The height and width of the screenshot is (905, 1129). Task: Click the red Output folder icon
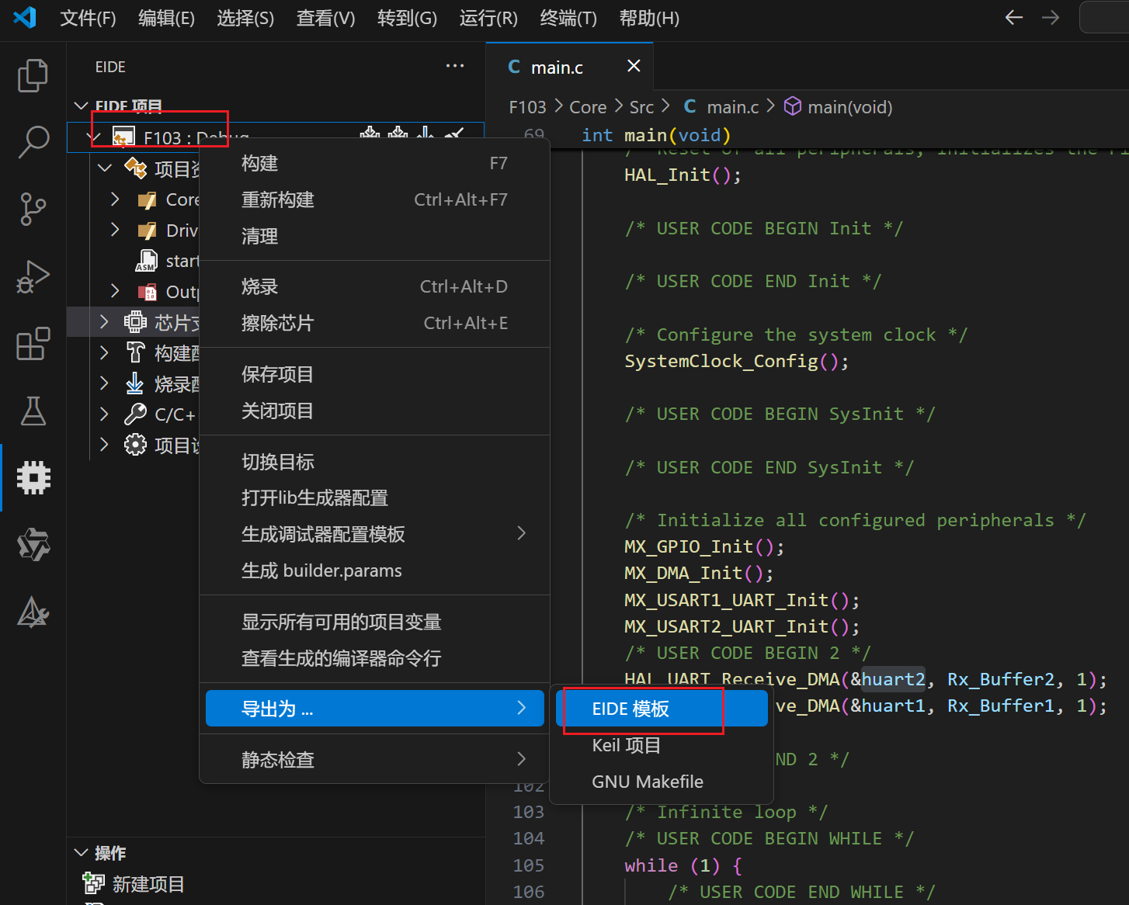[x=147, y=292]
